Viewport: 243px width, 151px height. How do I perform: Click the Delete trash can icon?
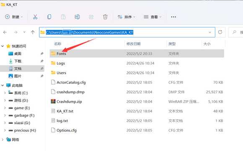105,17
